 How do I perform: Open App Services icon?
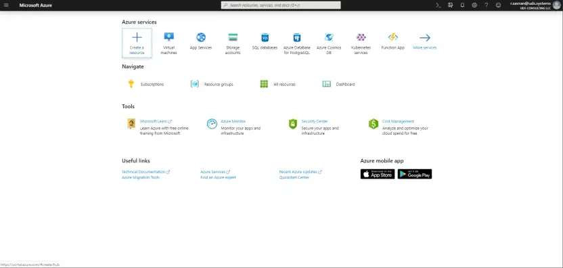(x=201, y=37)
